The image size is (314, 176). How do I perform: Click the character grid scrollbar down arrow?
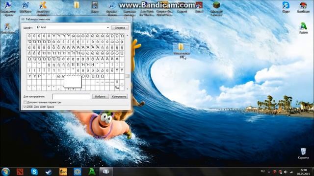click(128, 89)
